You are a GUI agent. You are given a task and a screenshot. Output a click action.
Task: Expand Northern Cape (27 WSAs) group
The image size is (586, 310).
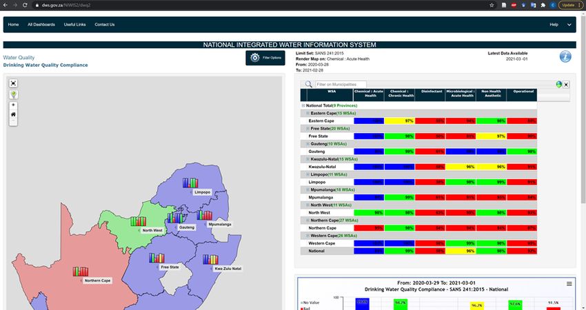pyautogui.click(x=308, y=220)
